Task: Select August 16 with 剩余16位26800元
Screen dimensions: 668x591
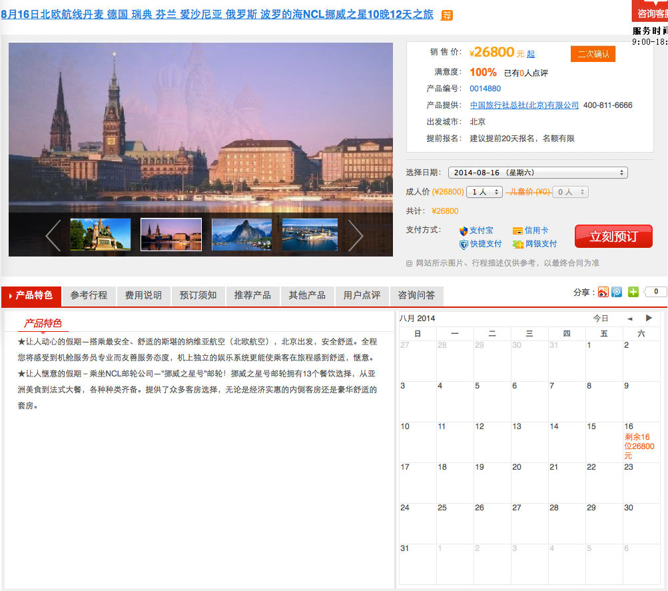Action: point(641,442)
